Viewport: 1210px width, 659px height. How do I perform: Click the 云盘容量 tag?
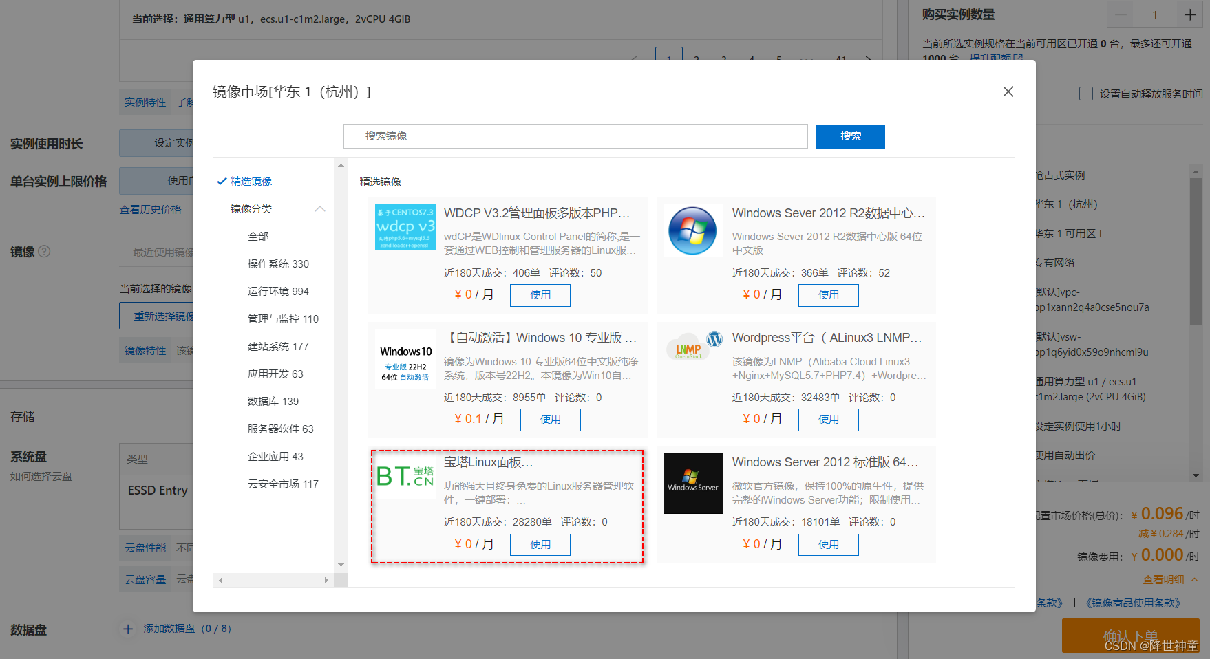coord(145,579)
